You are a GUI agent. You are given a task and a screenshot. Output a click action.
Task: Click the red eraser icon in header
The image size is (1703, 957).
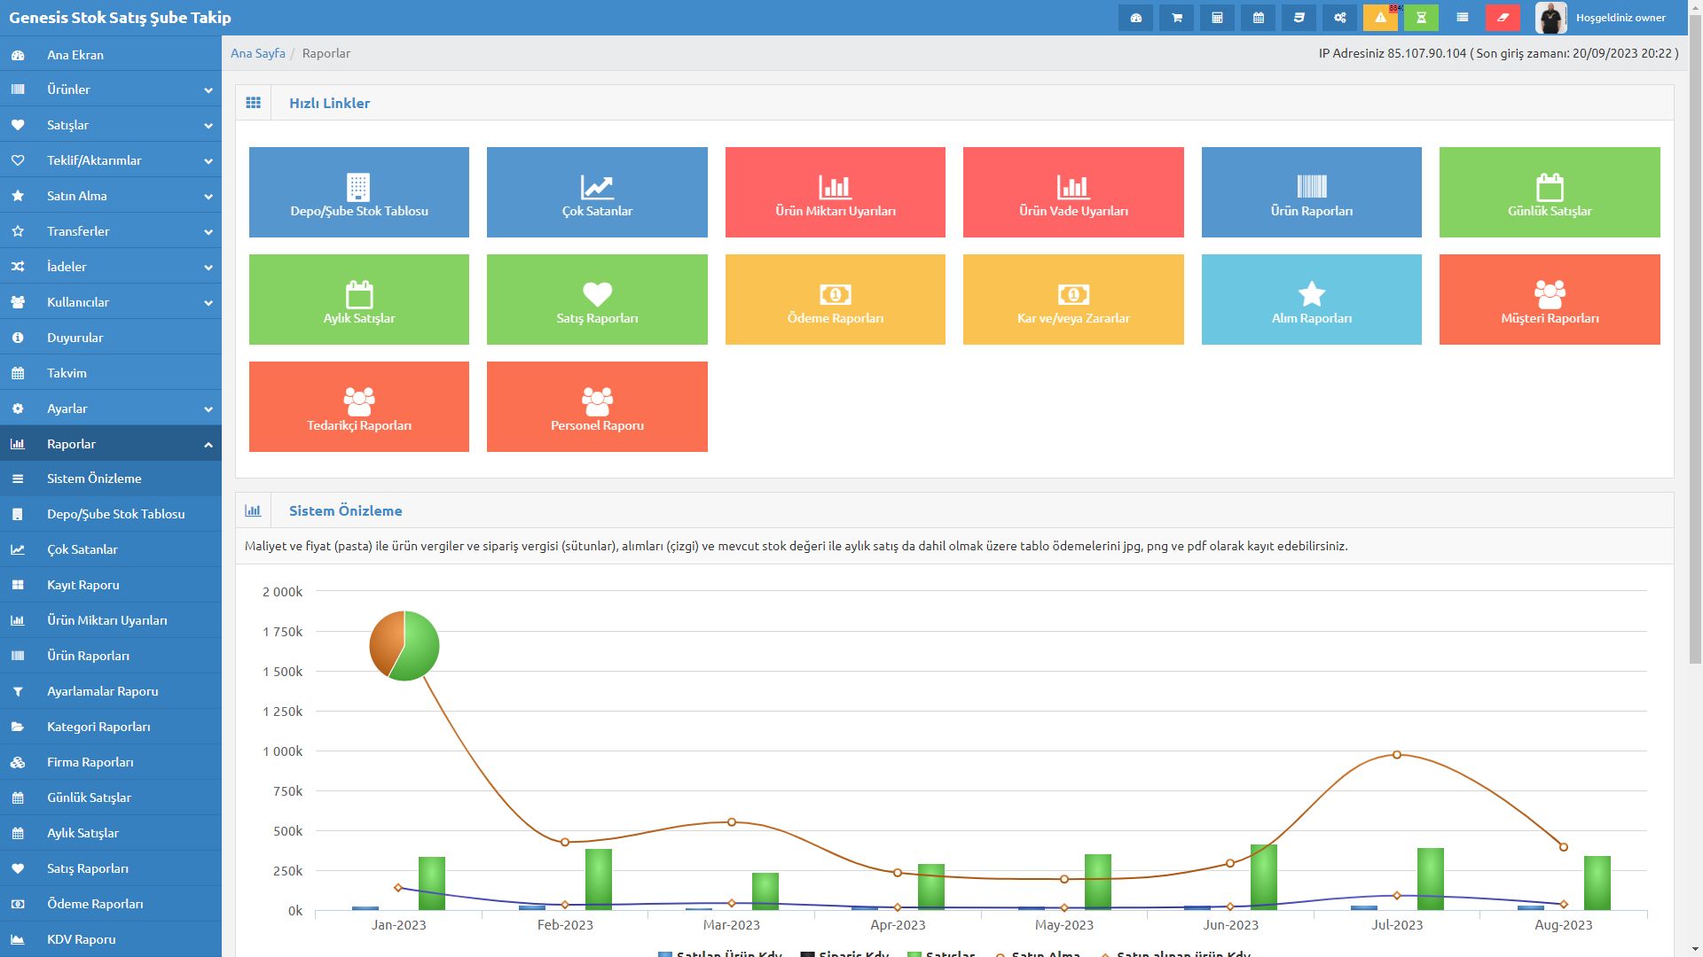coord(1503,18)
